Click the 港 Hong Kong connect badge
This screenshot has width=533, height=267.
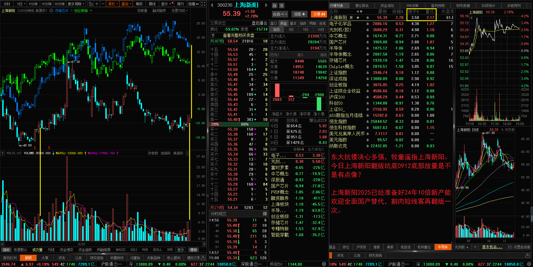[x=281, y=6]
